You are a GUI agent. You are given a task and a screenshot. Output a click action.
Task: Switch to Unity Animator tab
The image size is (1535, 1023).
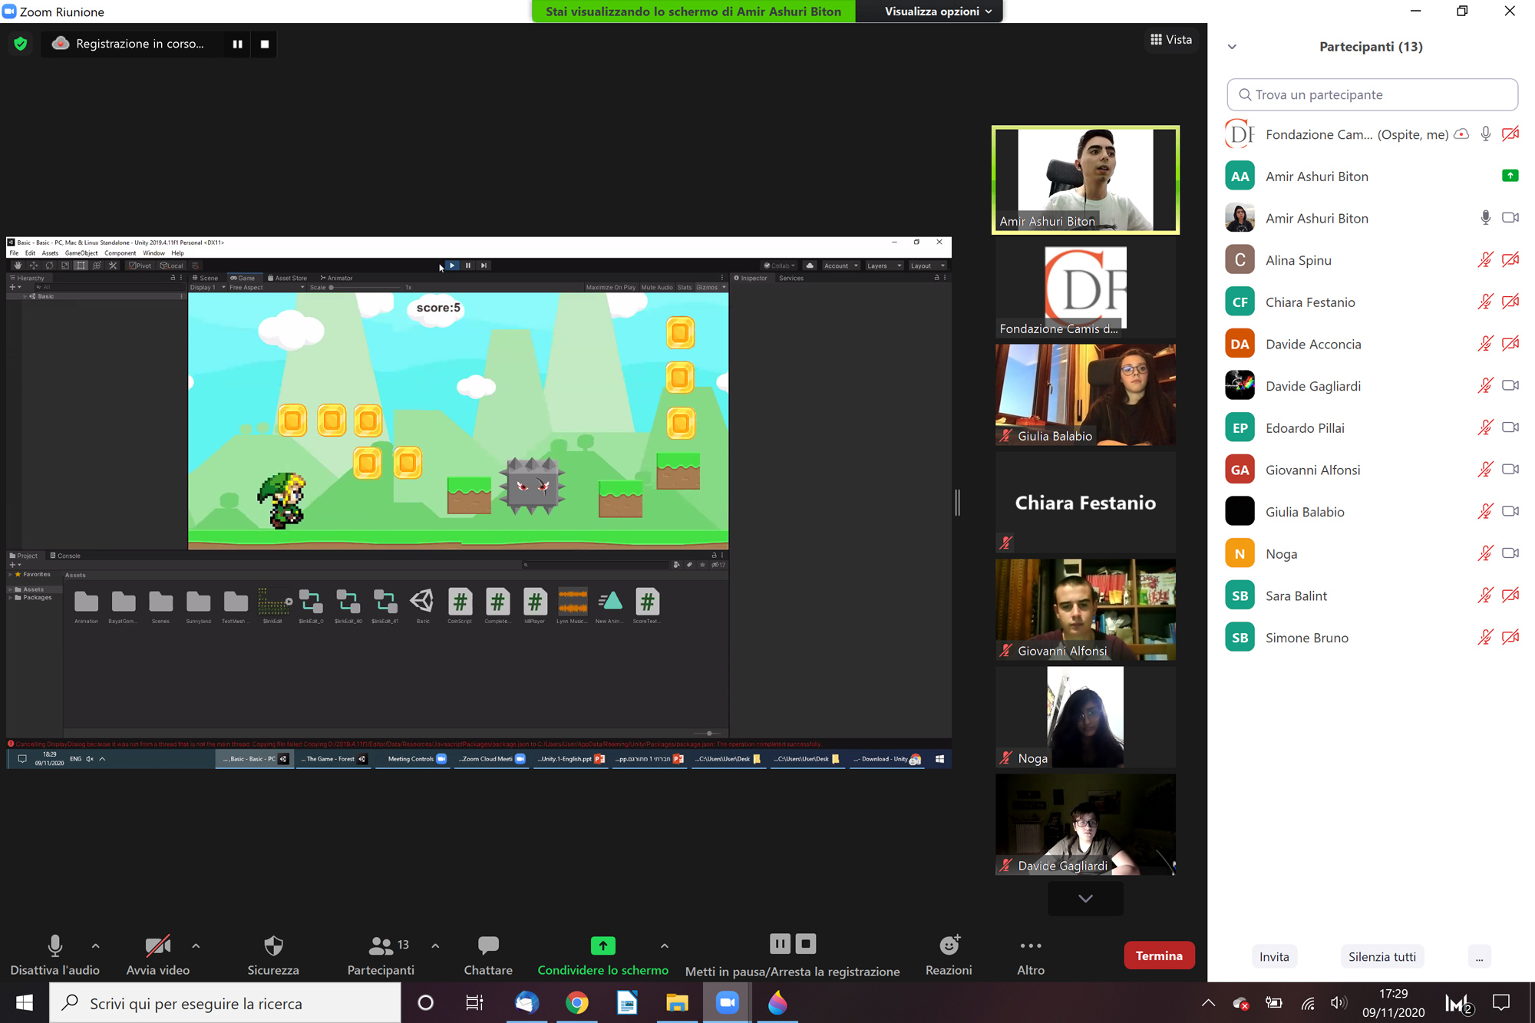[x=336, y=278]
